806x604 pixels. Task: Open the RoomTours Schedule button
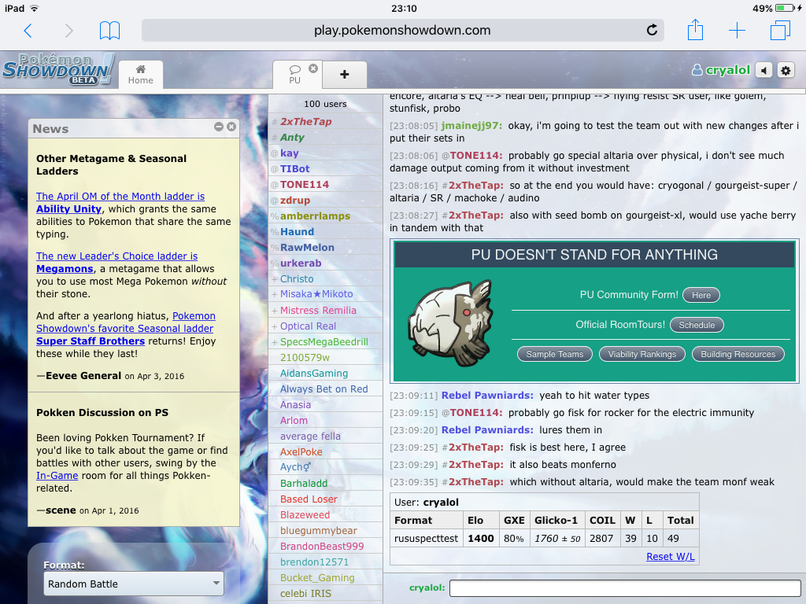point(697,325)
